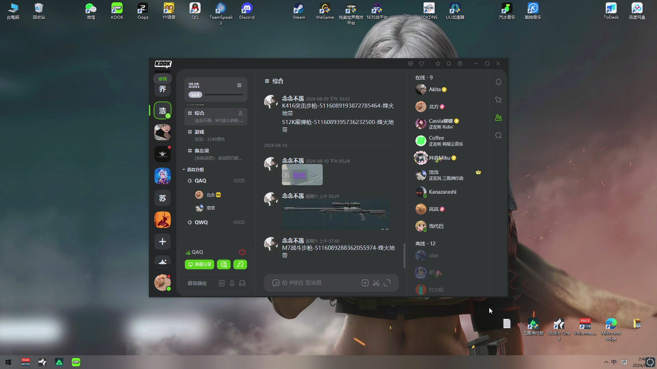Open 抖音Miku member entry
The image size is (657, 369).
[x=448, y=158]
